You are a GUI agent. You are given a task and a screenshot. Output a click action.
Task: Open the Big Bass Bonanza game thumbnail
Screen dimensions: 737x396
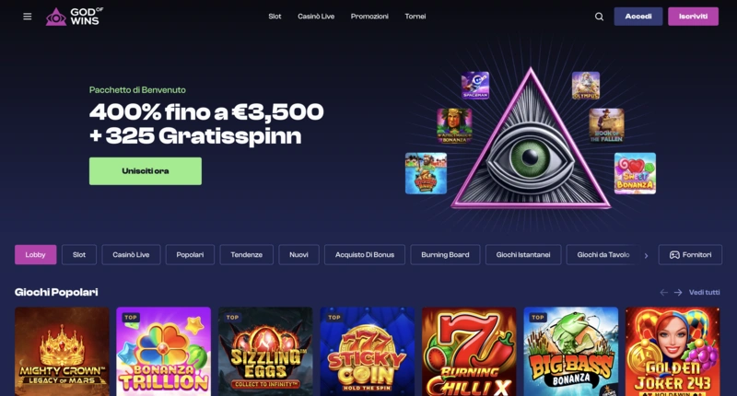tap(570, 352)
